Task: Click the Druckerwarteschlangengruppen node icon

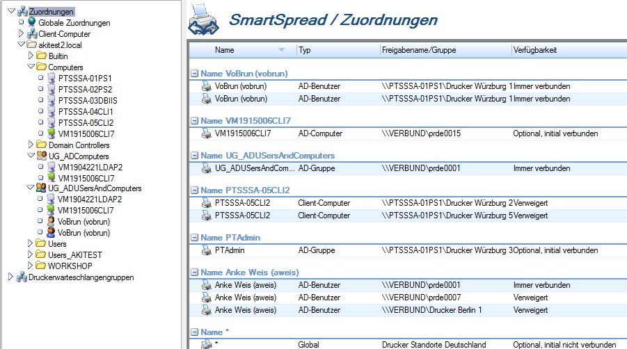Action: pyautogui.click(x=22, y=277)
